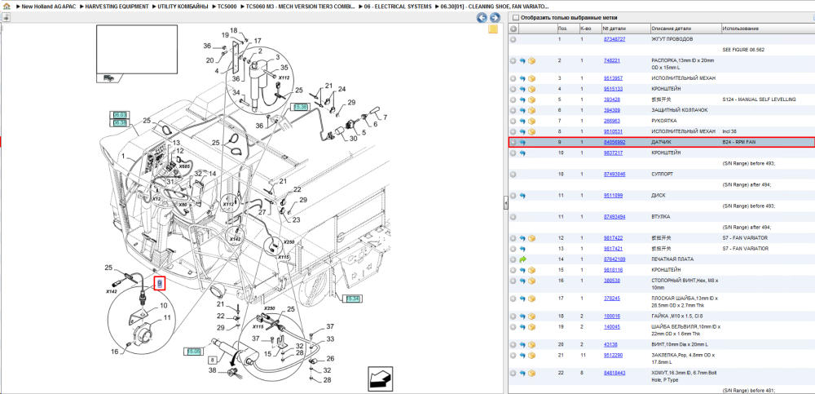This screenshot has width=815, height=394.
Task: Click package icon for part 100016
Action: (531, 316)
